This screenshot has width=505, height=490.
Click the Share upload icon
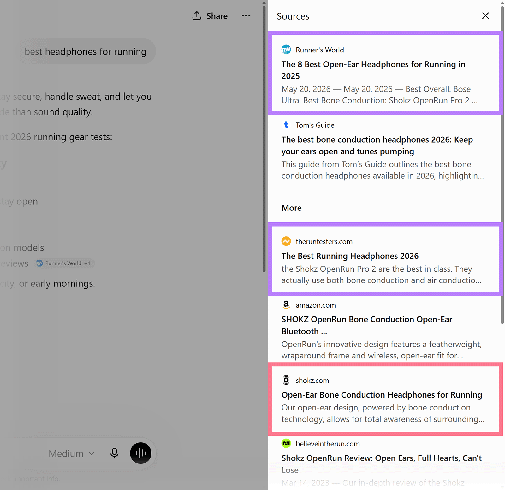tap(197, 16)
